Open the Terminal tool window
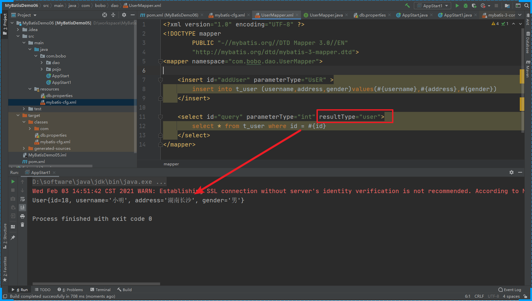This screenshot has width=532, height=301. [100, 290]
